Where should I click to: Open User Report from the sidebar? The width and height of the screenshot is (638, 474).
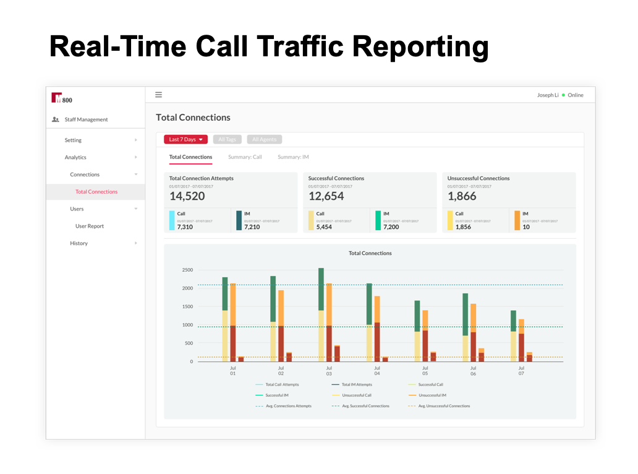tap(88, 226)
